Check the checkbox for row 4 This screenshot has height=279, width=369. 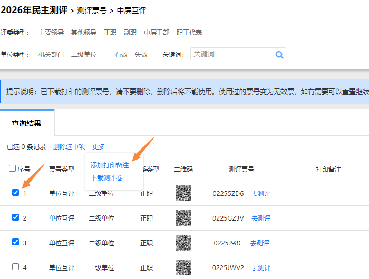(x=15, y=266)
